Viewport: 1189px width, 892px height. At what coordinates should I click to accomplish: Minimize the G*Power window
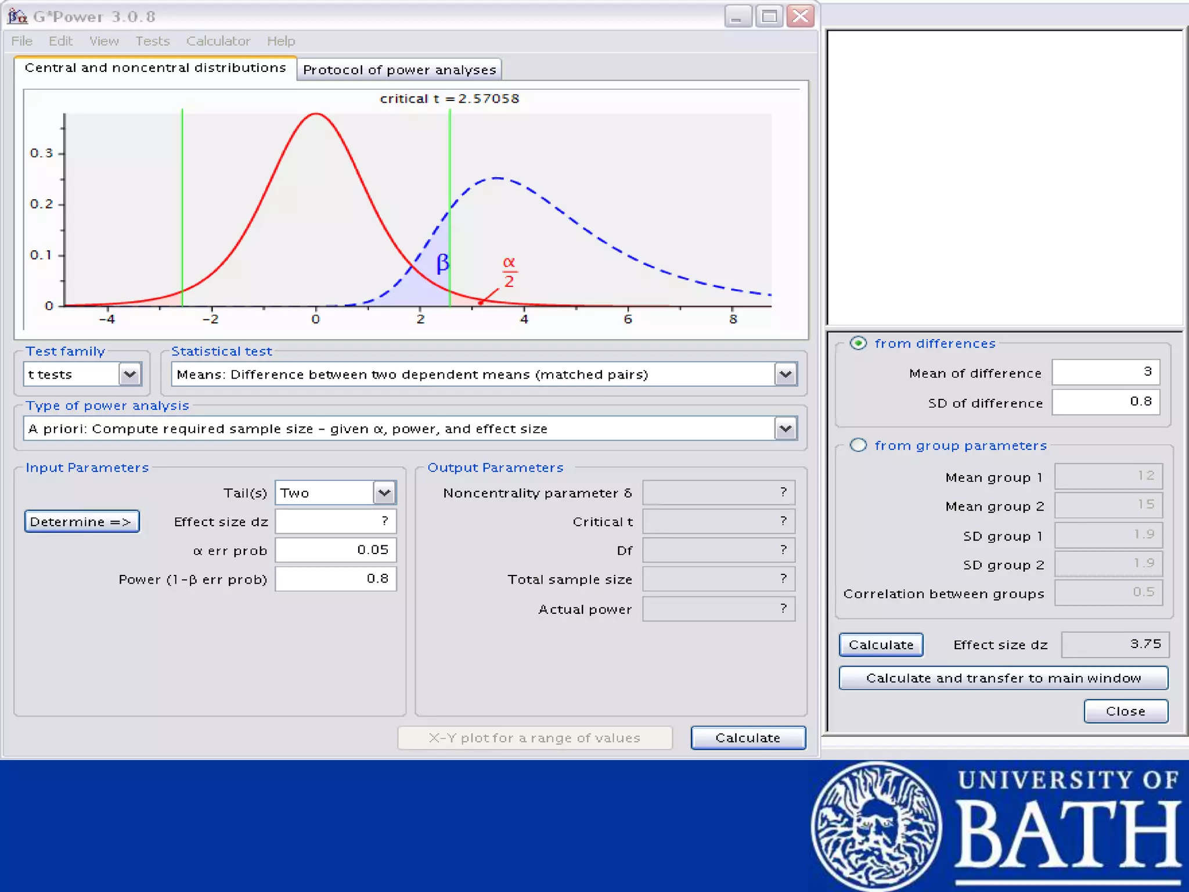738,16
